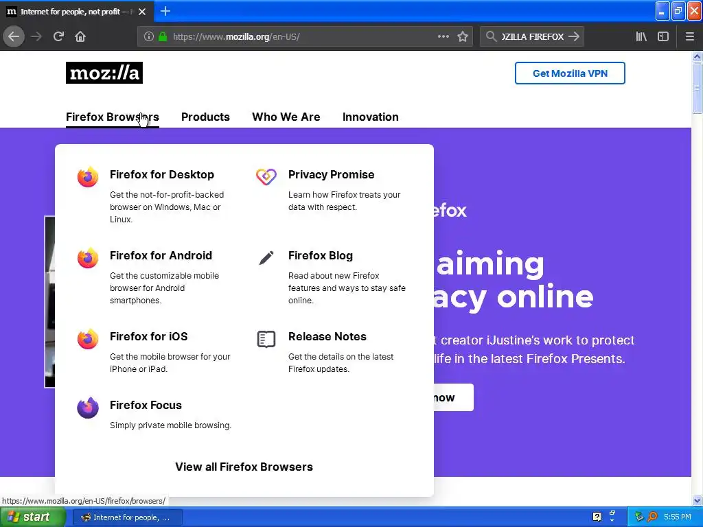Open the Products navigation menu

pyautogui.click(x=205, y=117)
